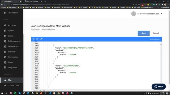
Task: Show hidden system tray icons
Action: click(x=144, y=93)
